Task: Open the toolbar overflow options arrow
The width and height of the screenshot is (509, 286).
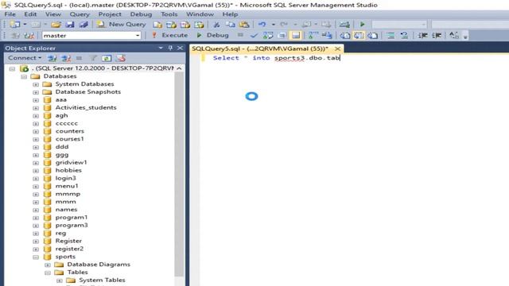Action: [465, 37]
